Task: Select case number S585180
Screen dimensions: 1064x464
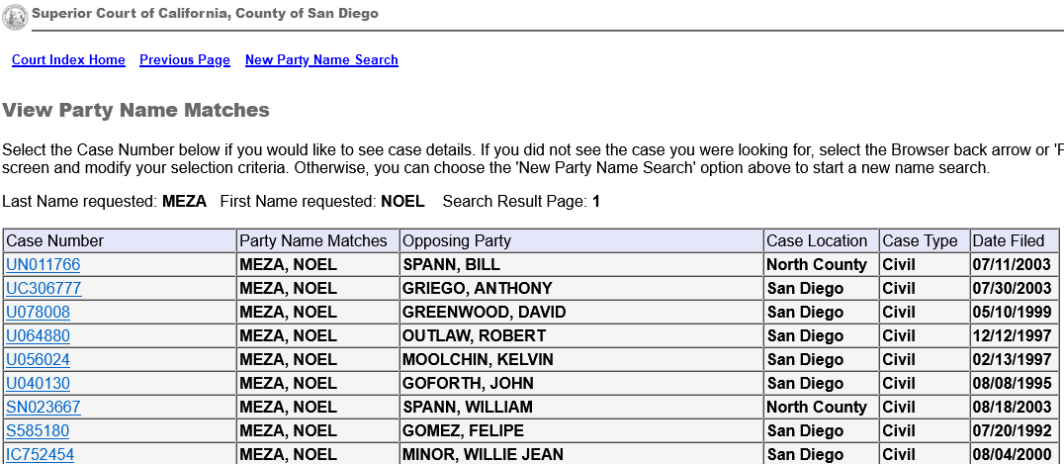Action: [38, 430]
